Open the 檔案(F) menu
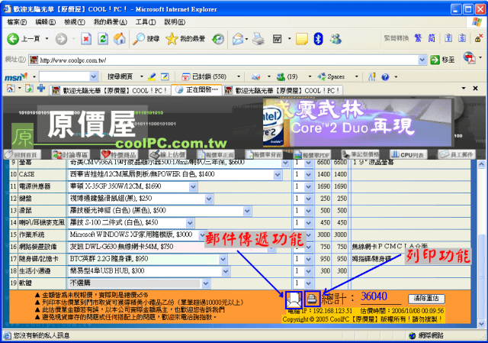The image size is (488, 343). [17, 22]
